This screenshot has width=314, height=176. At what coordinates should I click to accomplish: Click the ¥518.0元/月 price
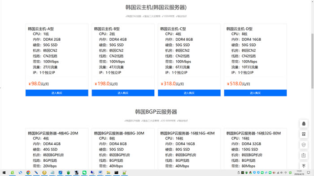click(x=238, y=84)
